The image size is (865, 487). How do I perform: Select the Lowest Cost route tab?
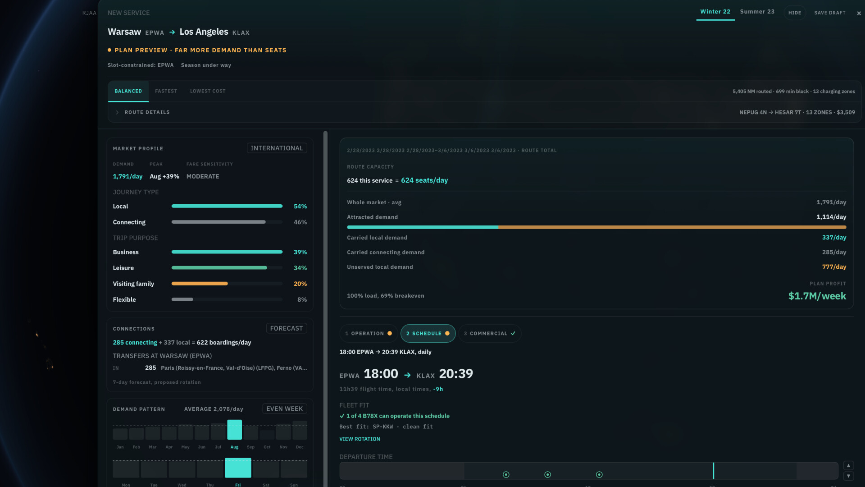click(x=208, y=91)
